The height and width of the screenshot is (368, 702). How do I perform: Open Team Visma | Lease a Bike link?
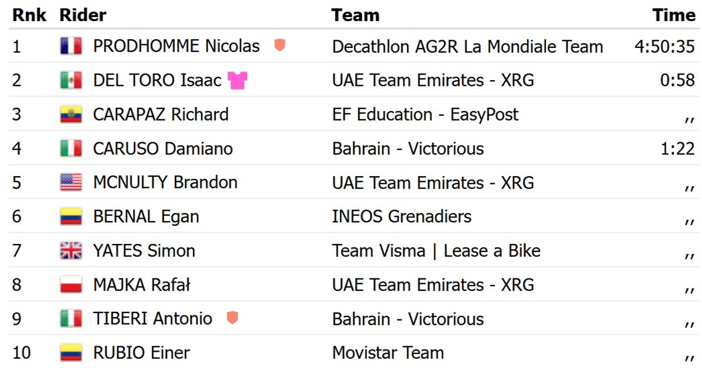(x=436, y=251)
